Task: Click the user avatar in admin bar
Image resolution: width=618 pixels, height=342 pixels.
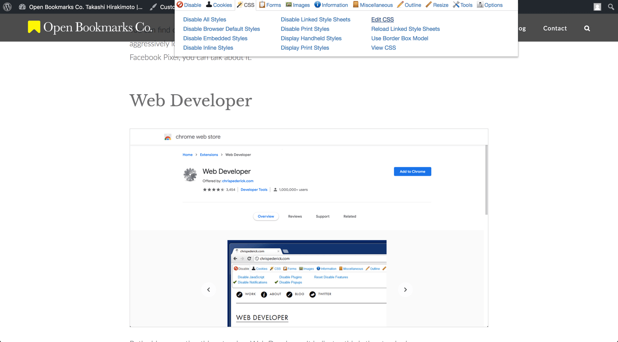Action: 597,7
